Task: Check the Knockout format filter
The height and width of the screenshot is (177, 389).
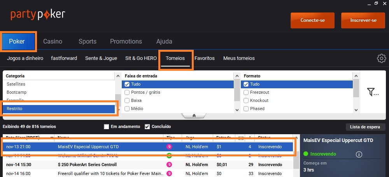Action: click(246, 100)
